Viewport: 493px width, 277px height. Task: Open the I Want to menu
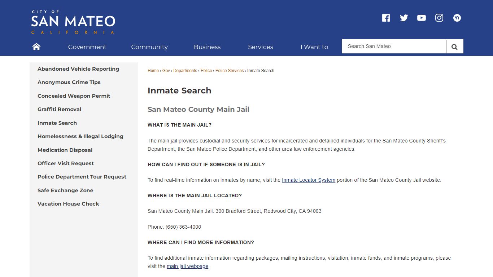click(x=314, y=47)
